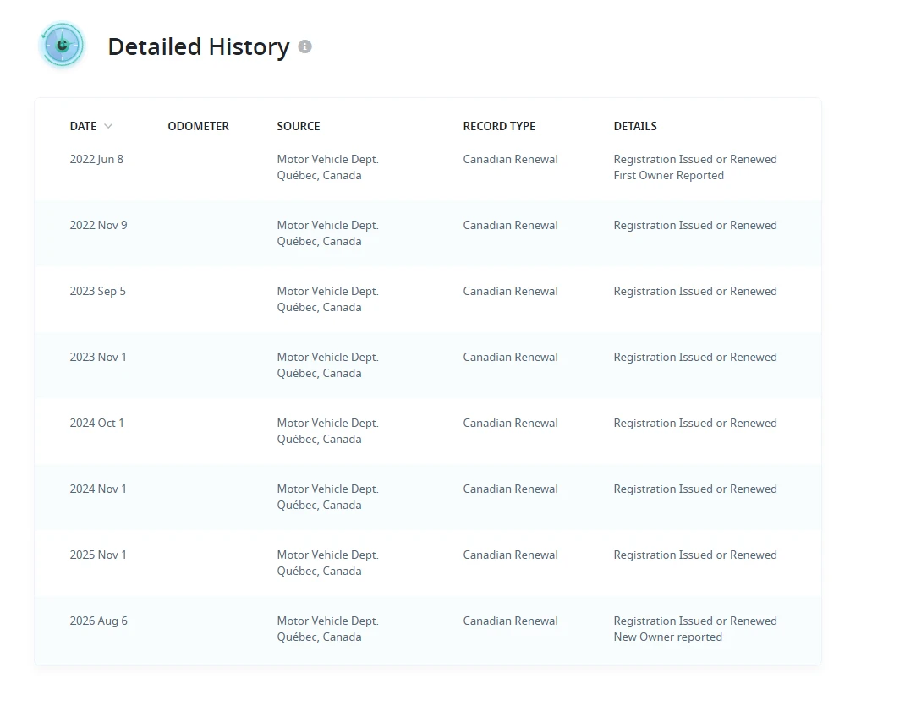Click the Detailed History info icon

(304, 46)
